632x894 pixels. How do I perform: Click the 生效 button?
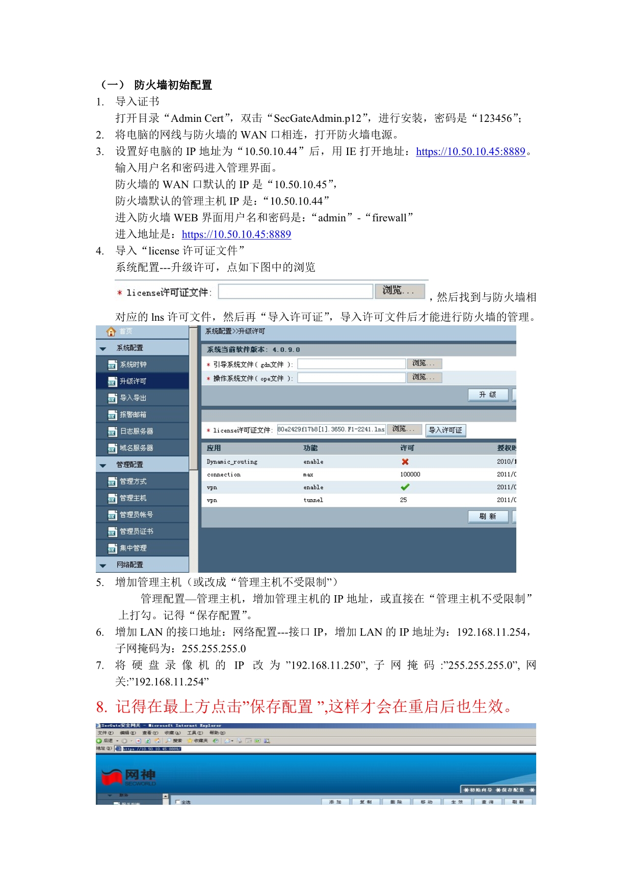[x=457, y=802]
